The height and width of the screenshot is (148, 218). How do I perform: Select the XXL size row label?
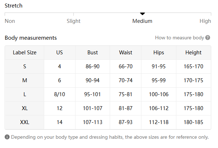click(x=25, y=122)
